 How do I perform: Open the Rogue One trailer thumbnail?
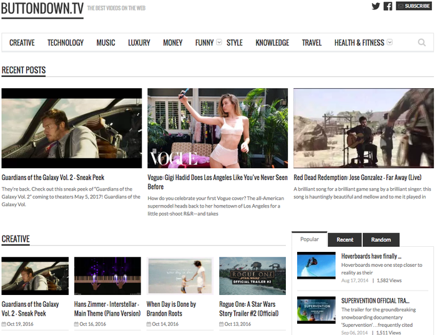[252, 275]
